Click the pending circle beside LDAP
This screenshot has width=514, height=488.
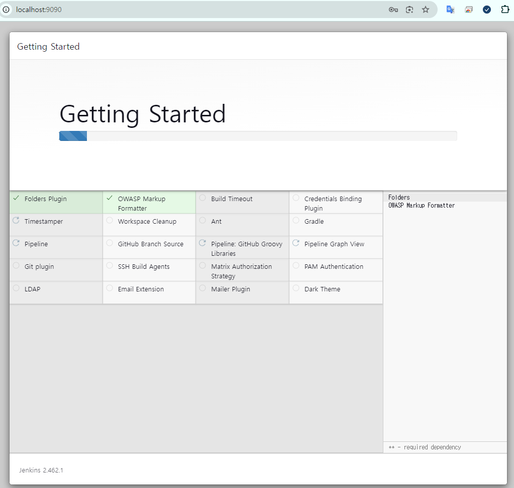[16, 288]
